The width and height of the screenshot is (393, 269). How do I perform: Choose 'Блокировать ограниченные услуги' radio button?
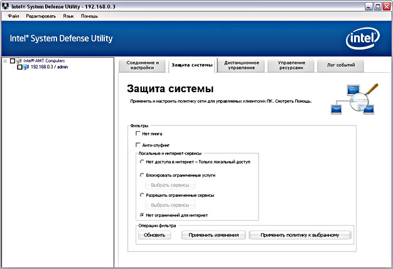tap(143, 176)
